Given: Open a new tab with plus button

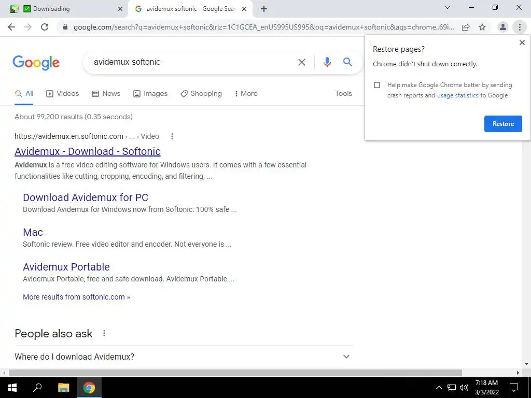Looking at the screenshot, I should click(x=264, y=9).
